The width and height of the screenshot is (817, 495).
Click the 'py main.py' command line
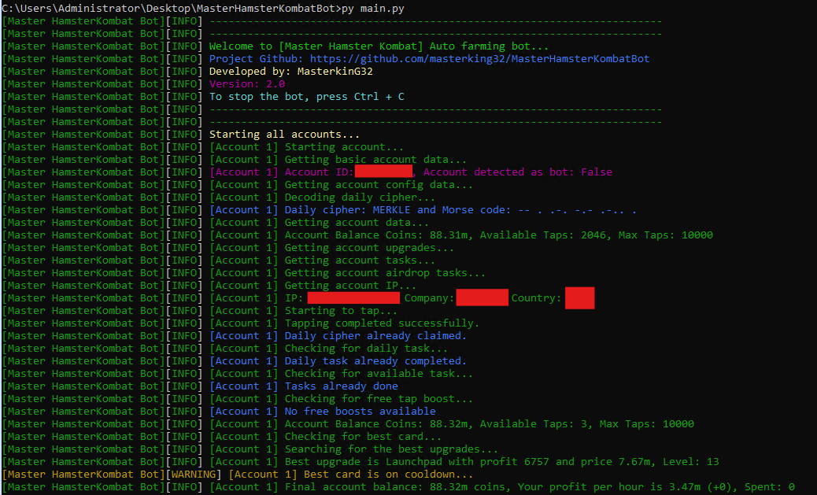click(373, 9)
